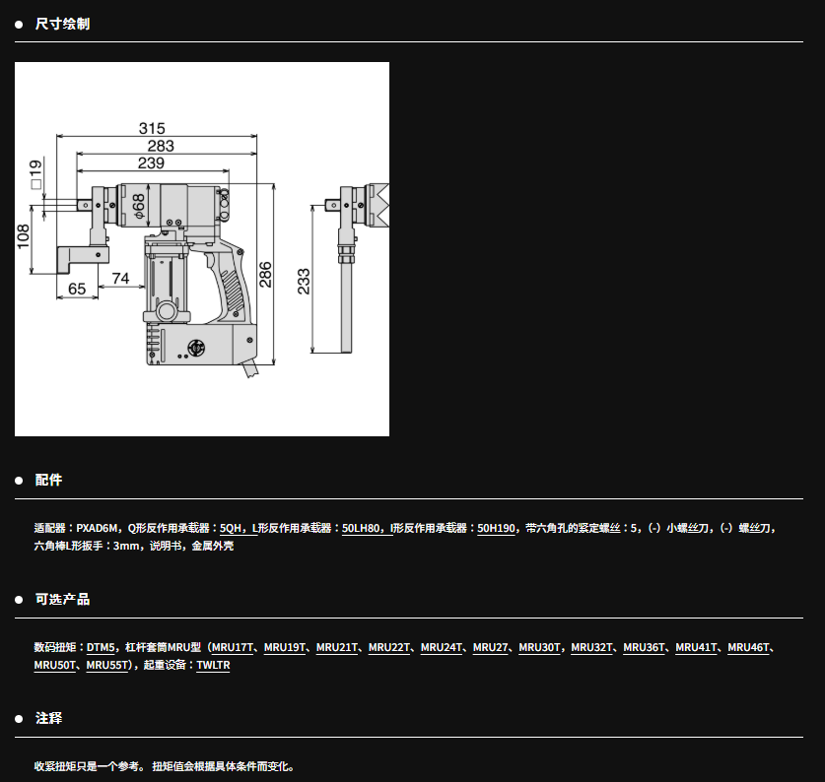Open the DTM5 digital torque link

(x=101, y=648)
